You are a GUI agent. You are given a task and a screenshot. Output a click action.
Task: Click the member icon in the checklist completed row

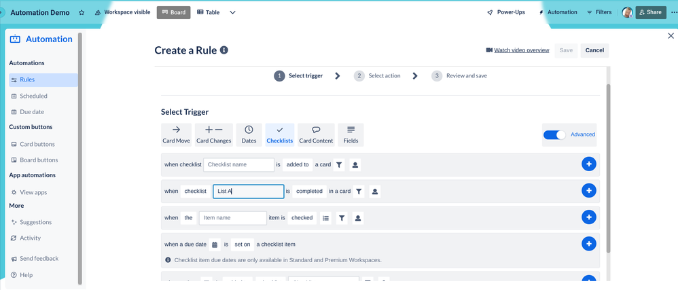coord(375,191)
